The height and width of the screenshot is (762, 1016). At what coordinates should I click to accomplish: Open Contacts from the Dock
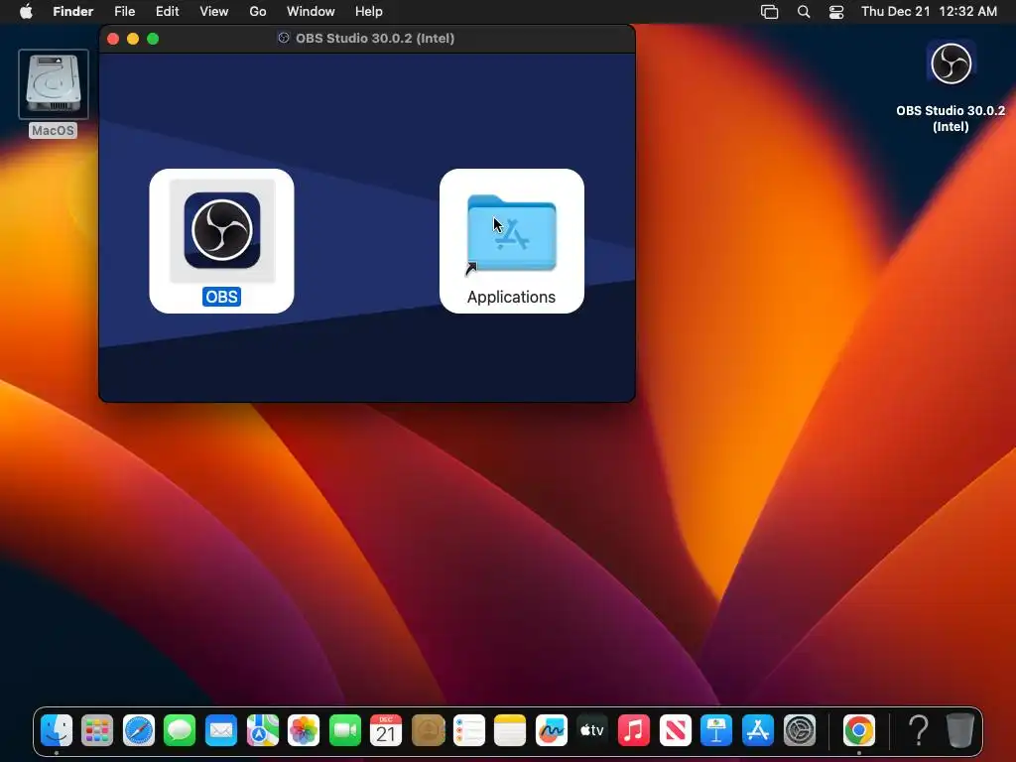click(428, 730)
